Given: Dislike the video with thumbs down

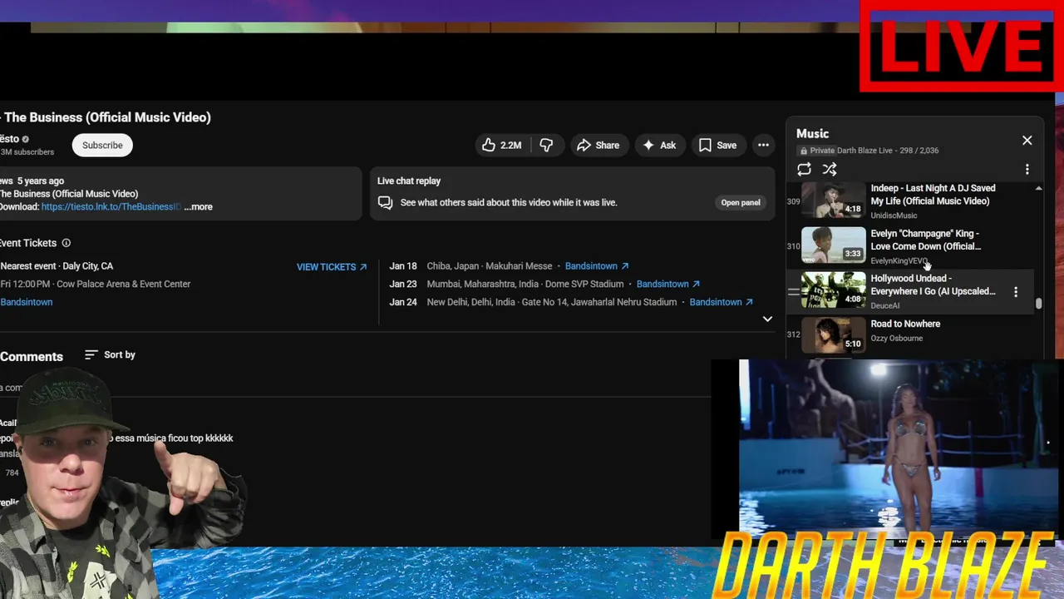Looking at the screenshot, I should [546, 145].
